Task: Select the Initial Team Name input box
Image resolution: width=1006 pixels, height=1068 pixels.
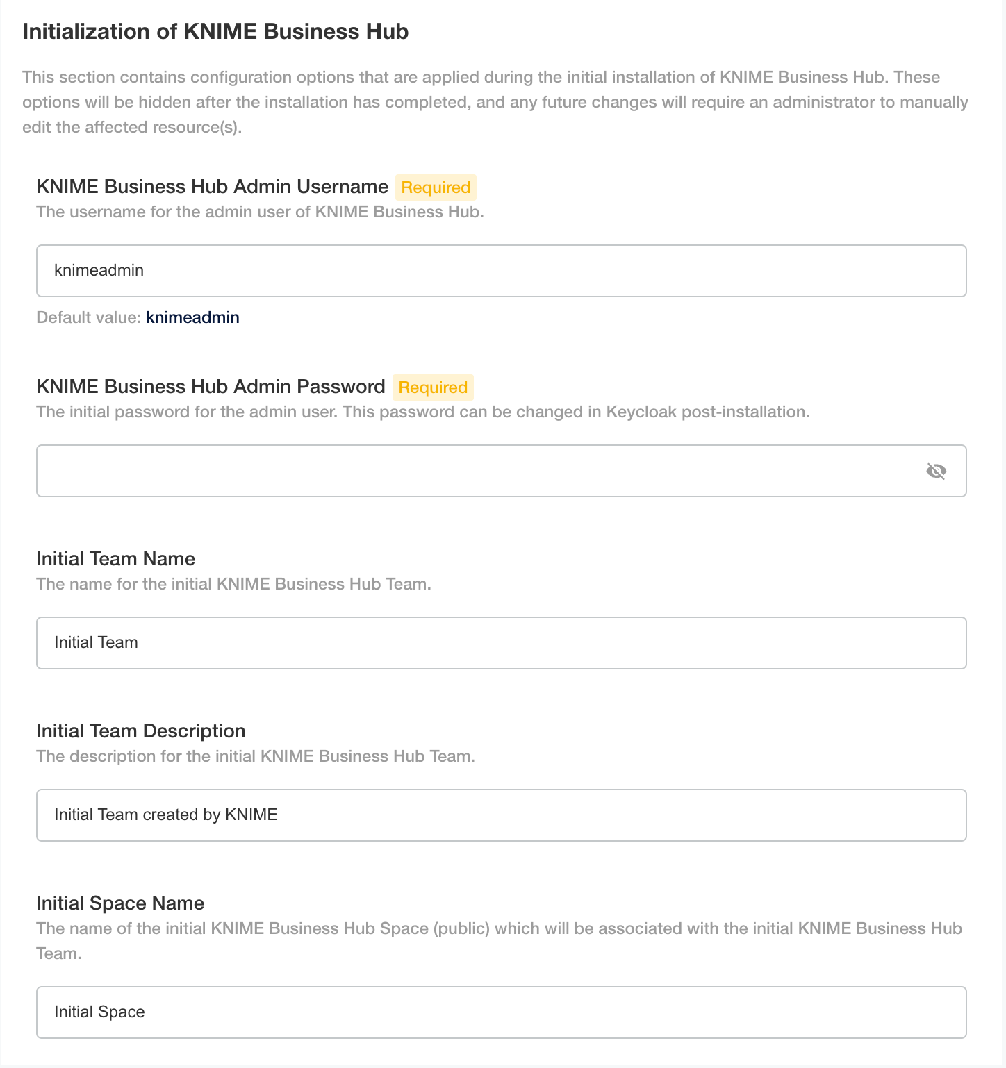Action: tap(501, 643)
